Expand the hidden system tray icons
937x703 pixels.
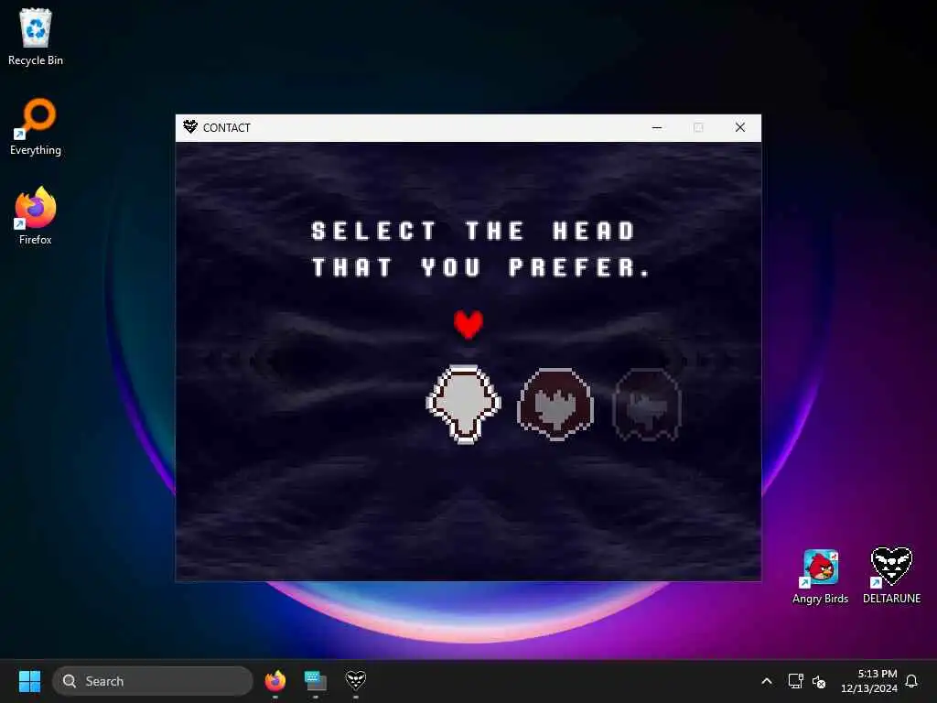[767, 681]
